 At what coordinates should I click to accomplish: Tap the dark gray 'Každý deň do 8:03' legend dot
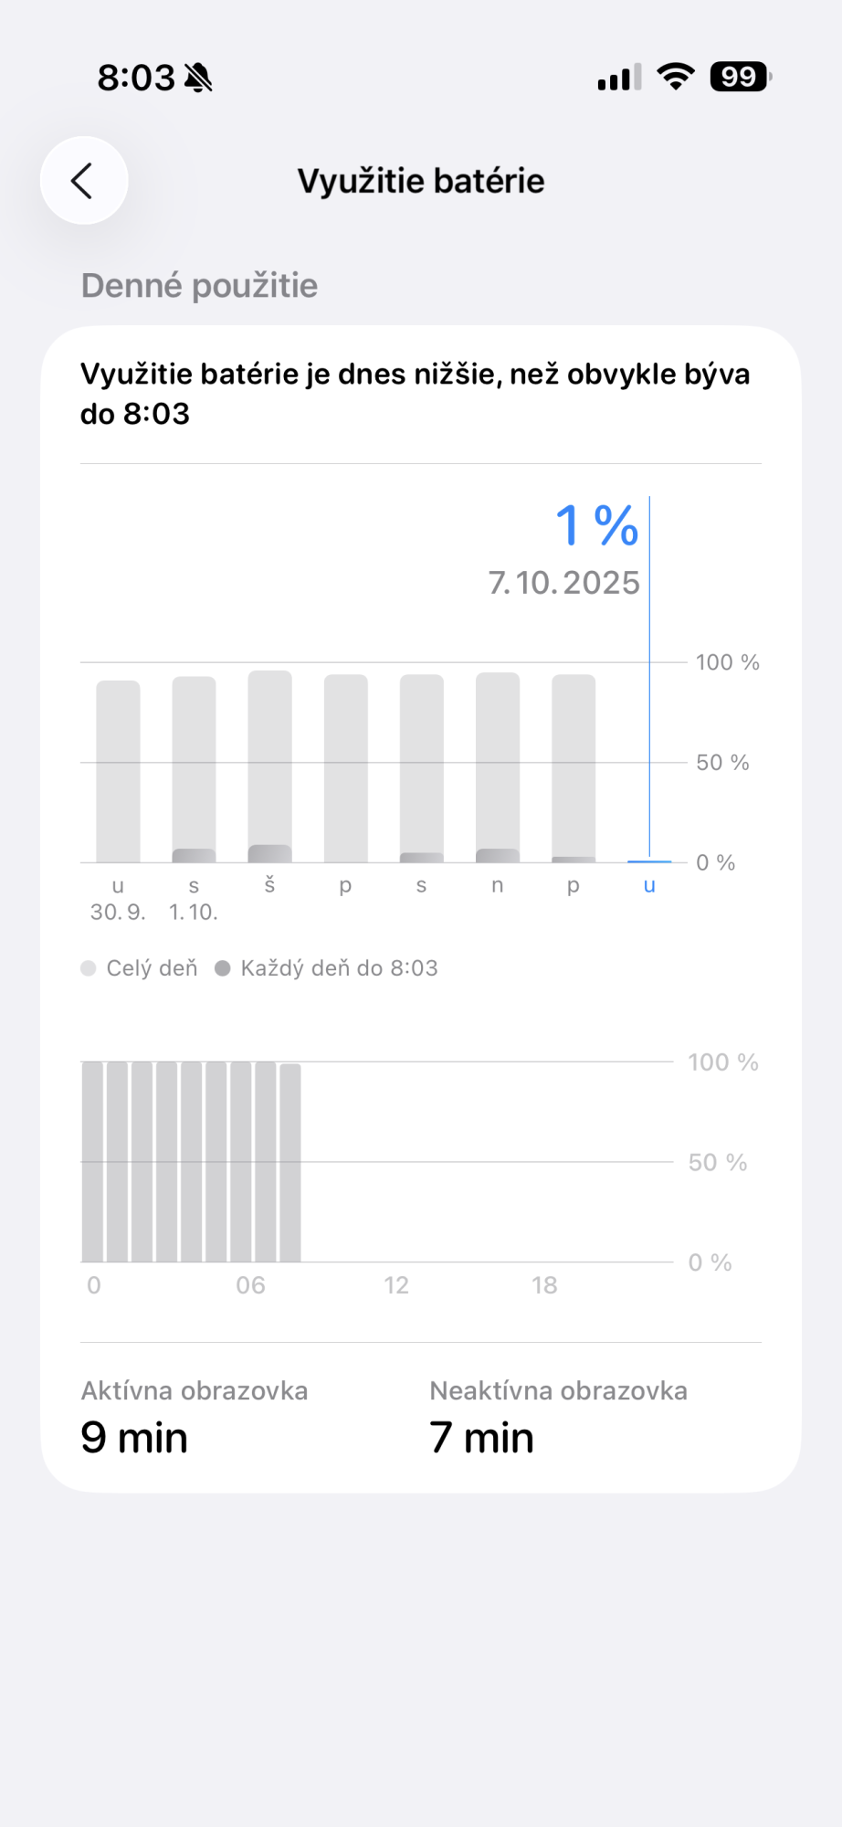point(222,968)
